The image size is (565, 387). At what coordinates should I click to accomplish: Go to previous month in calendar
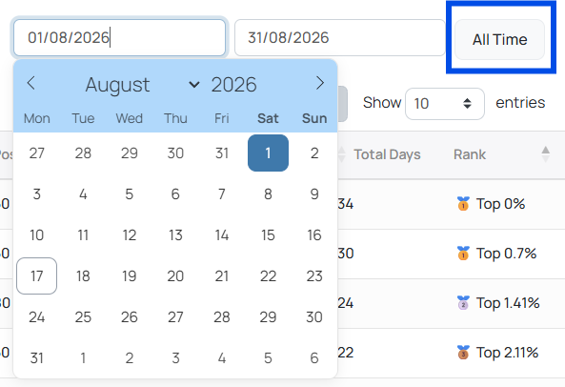(31, 83)
